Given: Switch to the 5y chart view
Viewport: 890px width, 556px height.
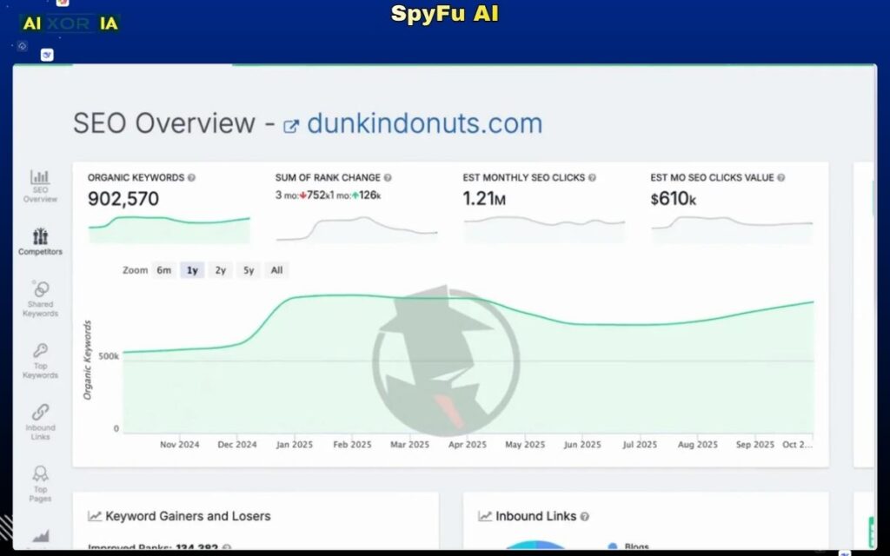Looking at the screenshot, I should (249, 270).
